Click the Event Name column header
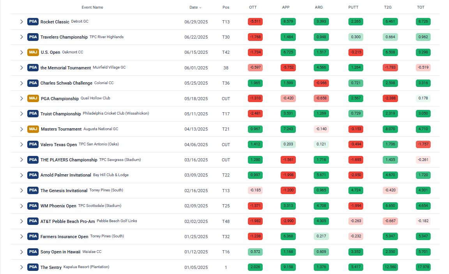This screenshot has width=449, height=274. click(92, 7)
